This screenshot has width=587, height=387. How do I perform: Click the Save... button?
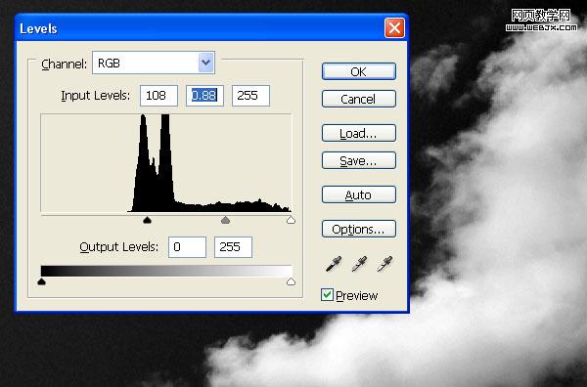click(x=359, y=160)
